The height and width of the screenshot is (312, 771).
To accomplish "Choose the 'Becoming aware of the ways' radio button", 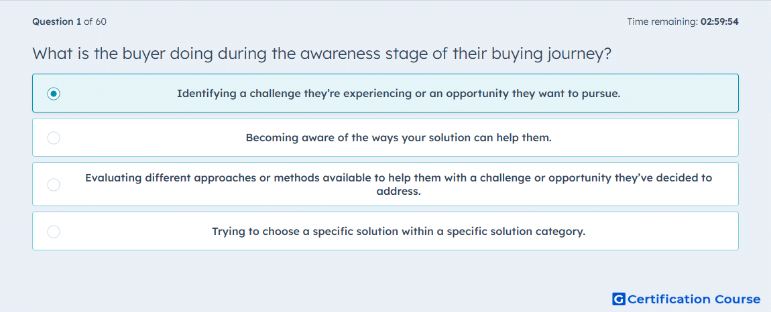I will click(54, 137).
